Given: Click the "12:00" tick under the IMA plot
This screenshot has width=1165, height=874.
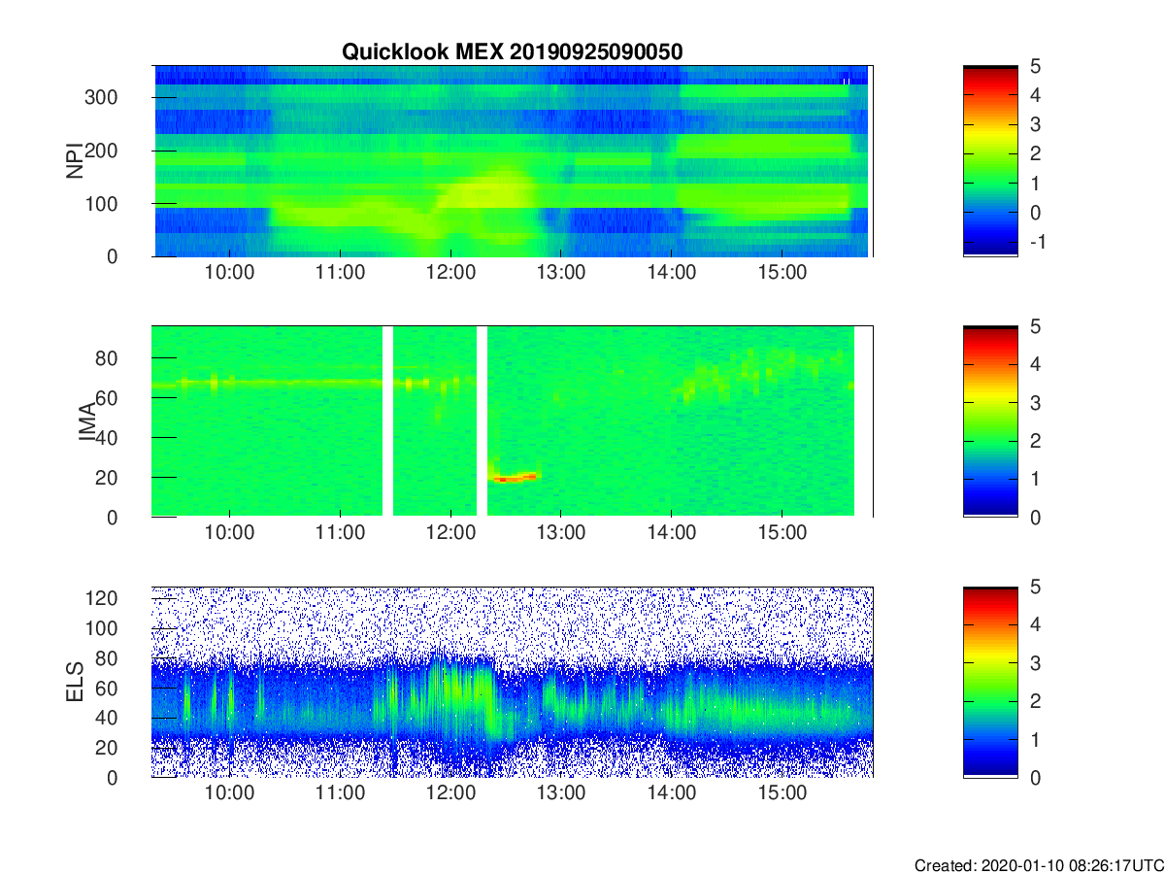Looking at the screenshot, I should click(x=450, y=533).
